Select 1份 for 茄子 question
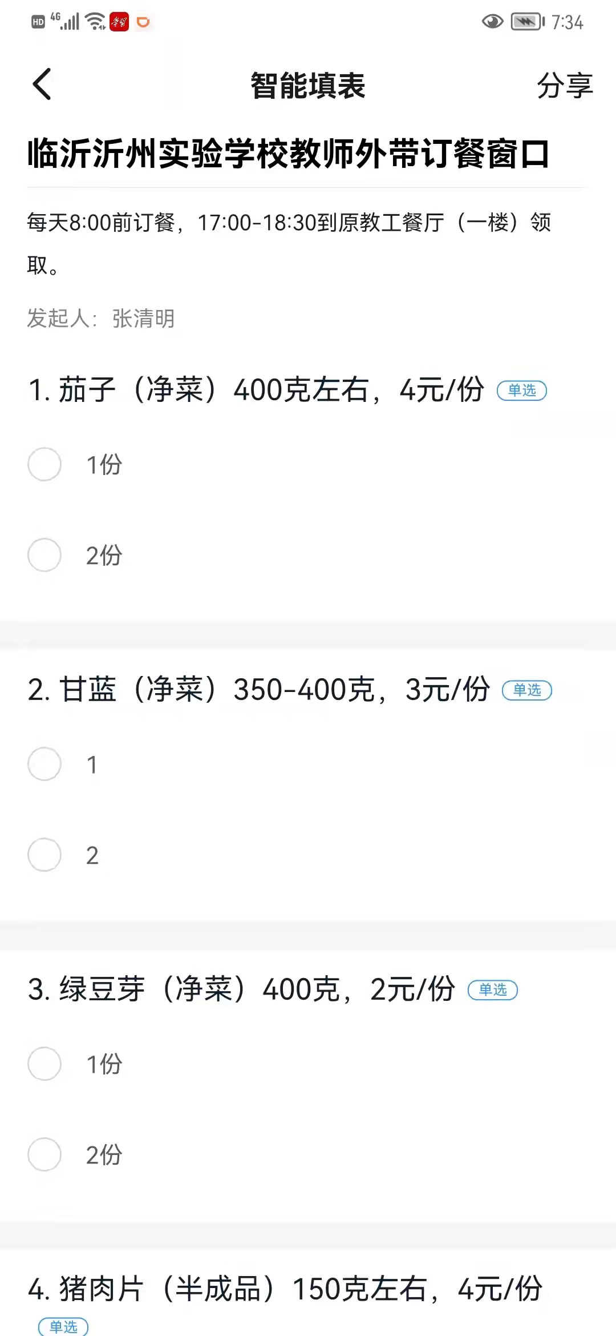This screenshot has height=1336, width=616. [44, 464]
